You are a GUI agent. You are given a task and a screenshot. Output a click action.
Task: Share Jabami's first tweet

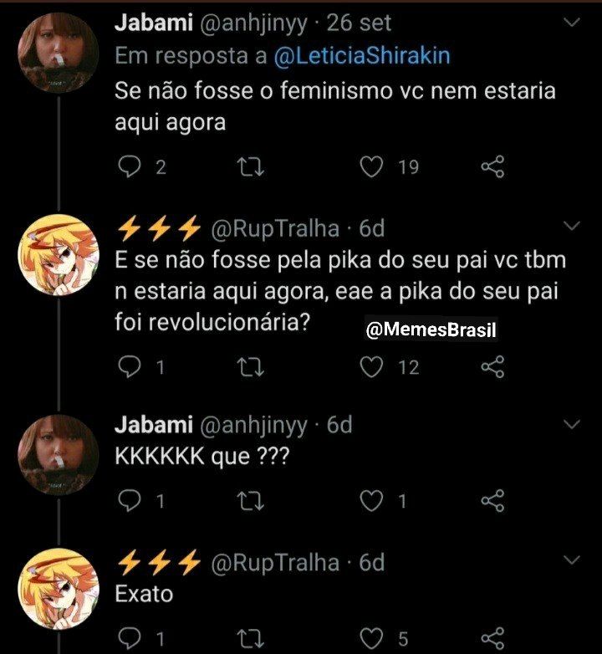click(x=492, y=166)
